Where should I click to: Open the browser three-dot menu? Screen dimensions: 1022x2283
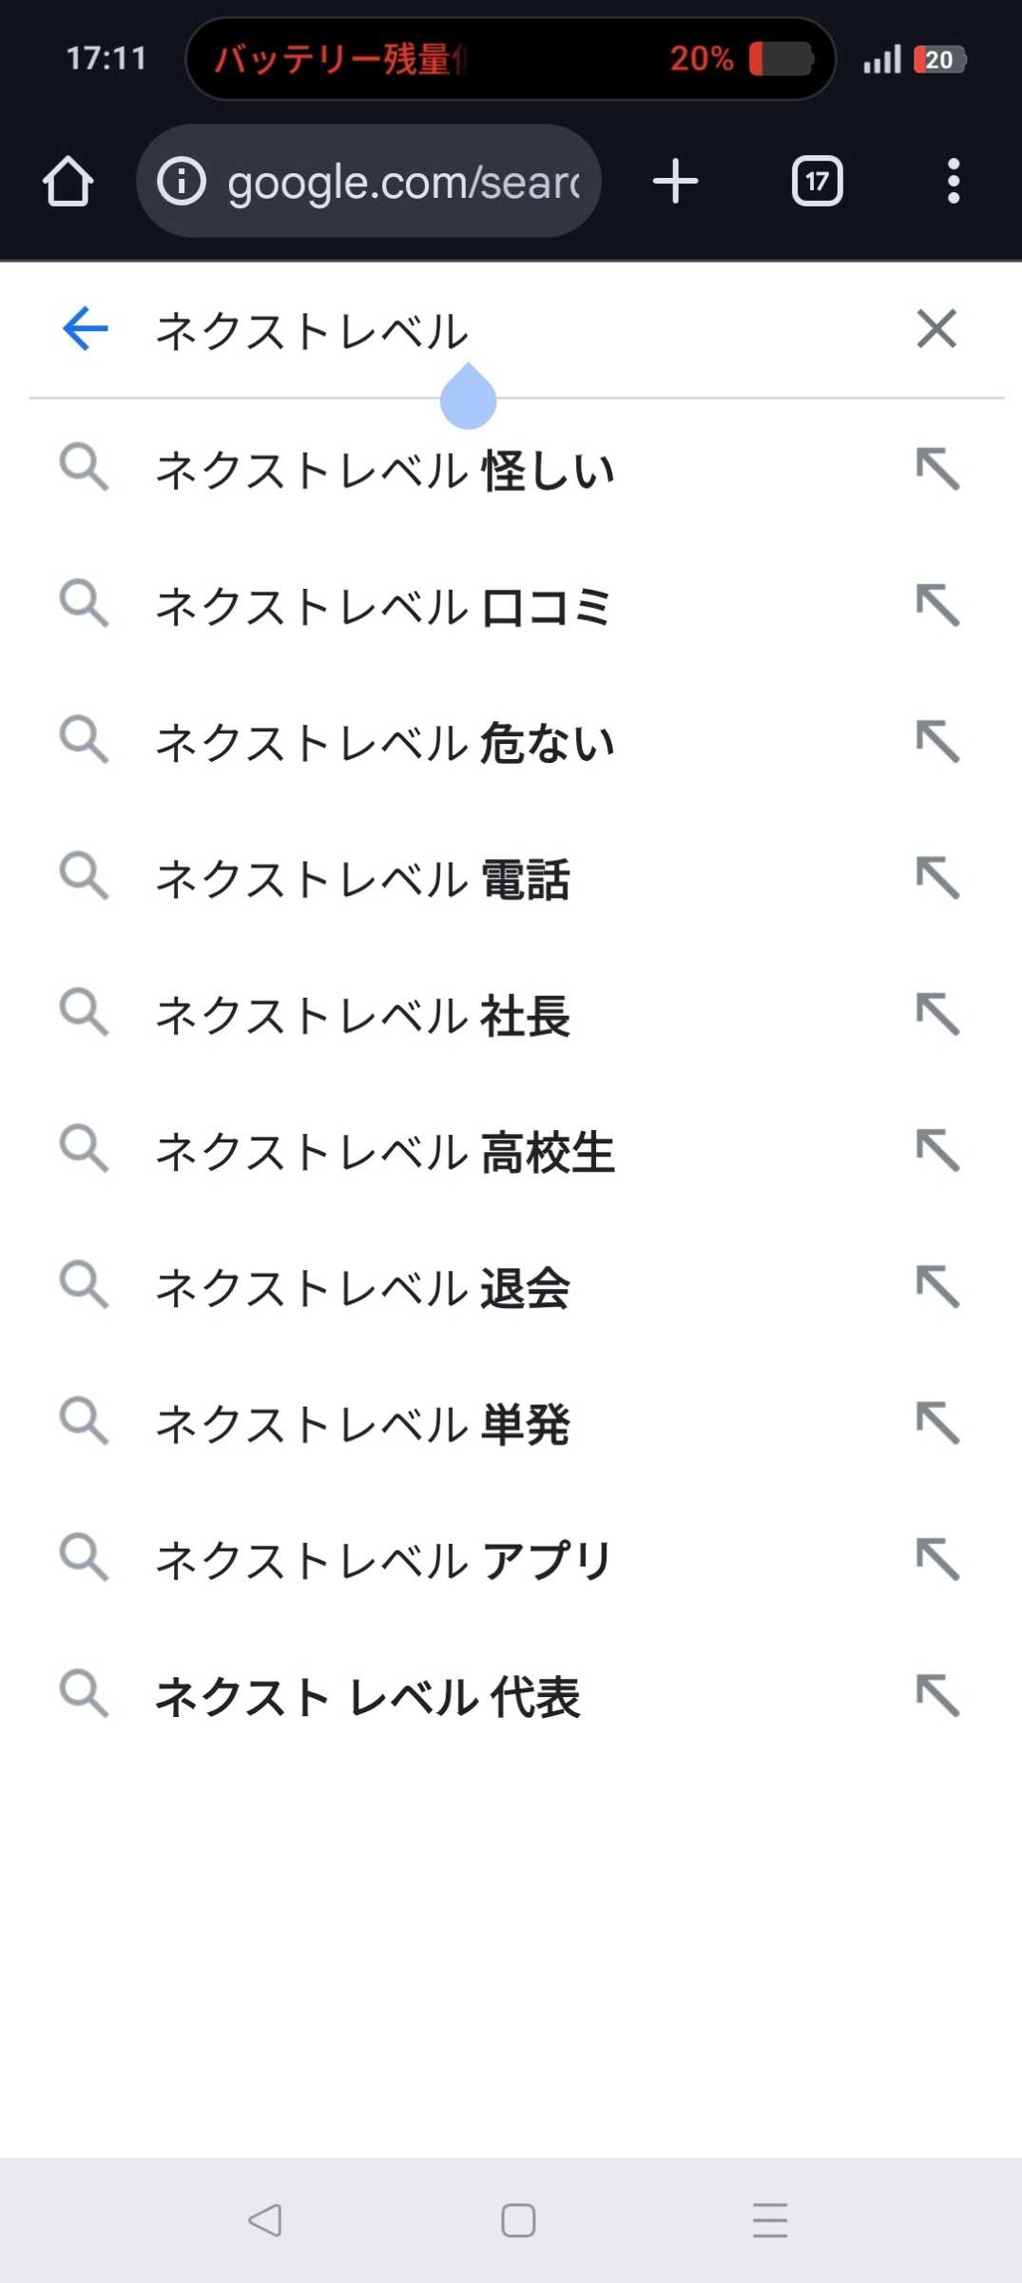[x=953, y=181]
